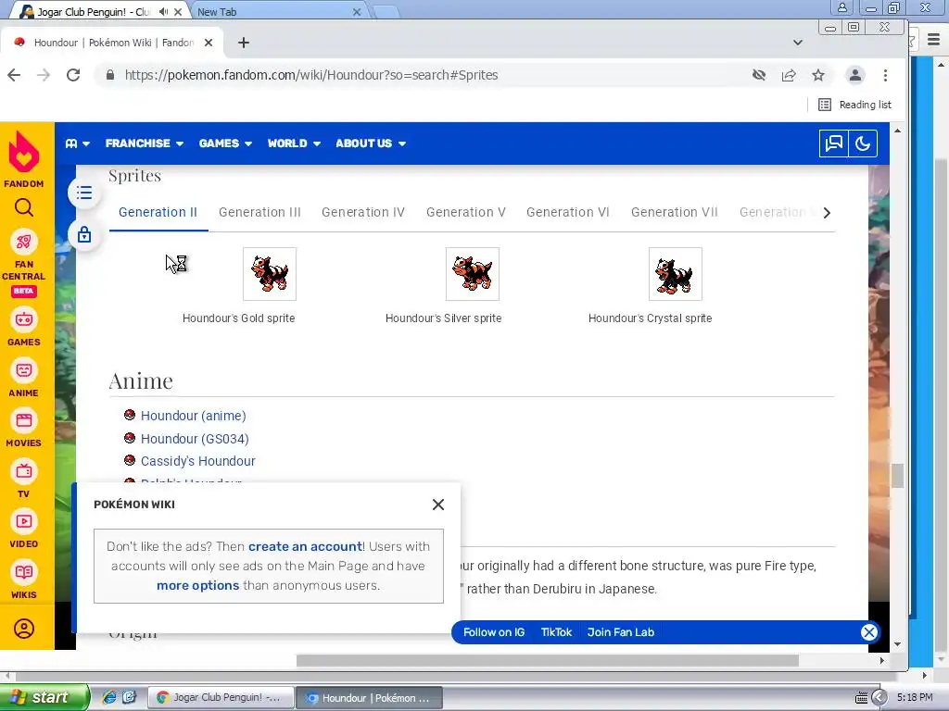Click the more options link

click(198, 585)
